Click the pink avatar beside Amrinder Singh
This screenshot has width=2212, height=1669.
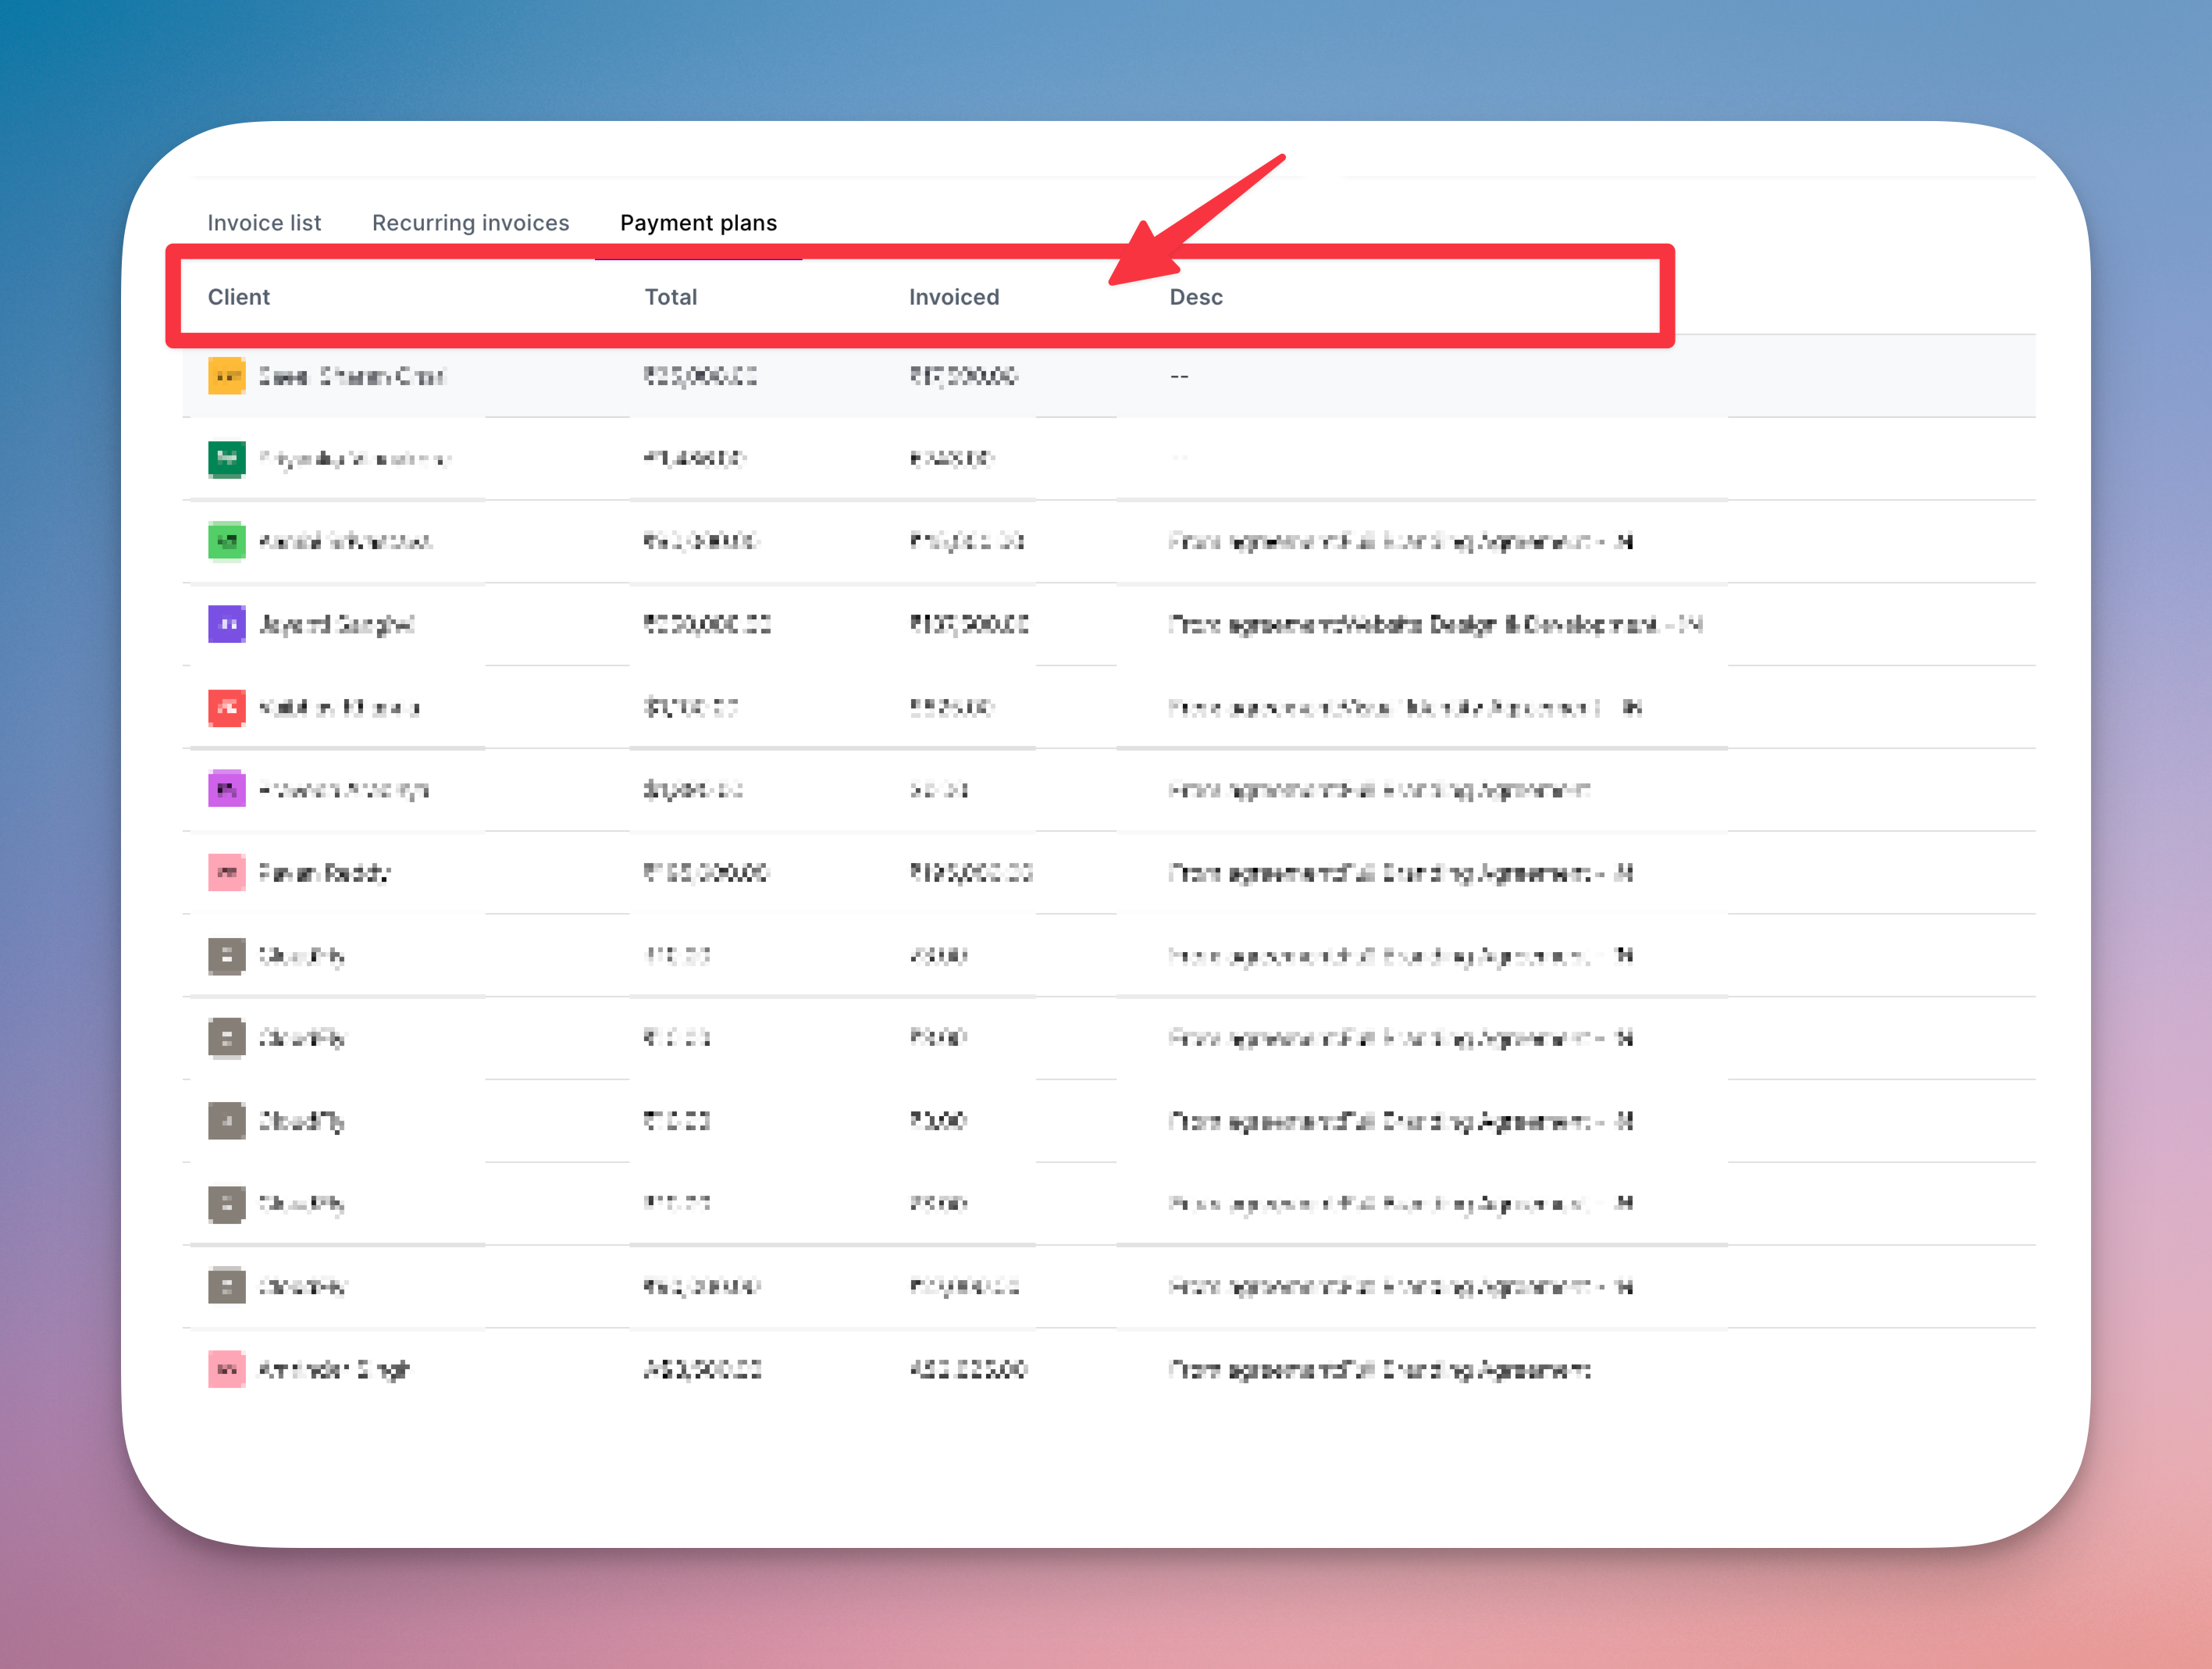(227, 1369)
